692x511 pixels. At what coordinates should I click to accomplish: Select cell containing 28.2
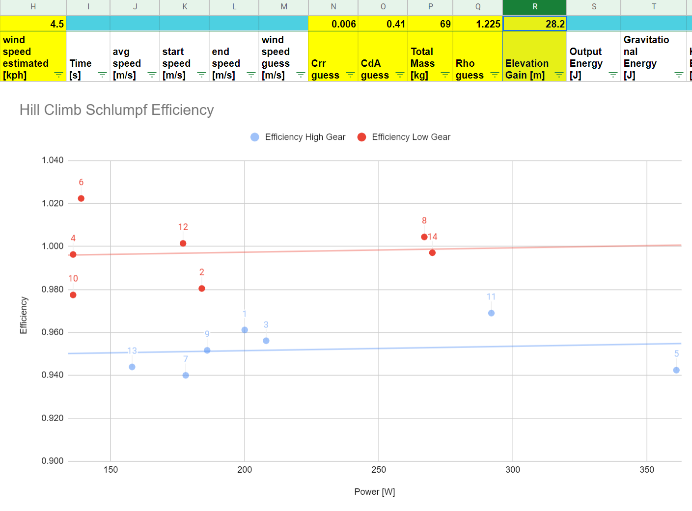534,24
